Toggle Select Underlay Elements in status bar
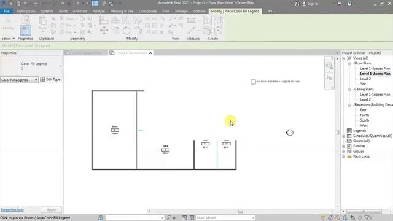The height and width of the screenshot is (221, 393). pos(330,218)
